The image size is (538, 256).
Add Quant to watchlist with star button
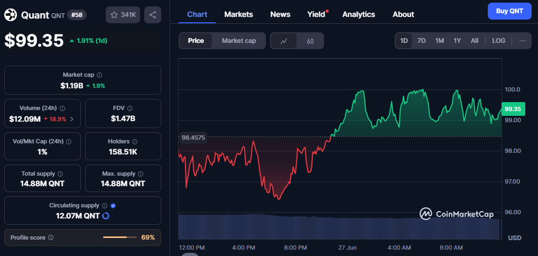(x=123, y=15)
